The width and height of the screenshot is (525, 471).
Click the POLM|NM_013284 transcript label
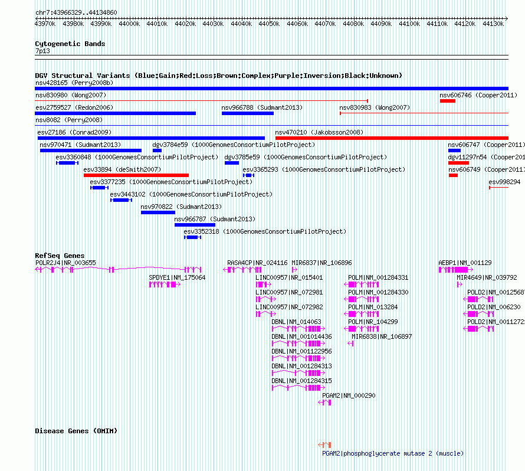[373, 307]
